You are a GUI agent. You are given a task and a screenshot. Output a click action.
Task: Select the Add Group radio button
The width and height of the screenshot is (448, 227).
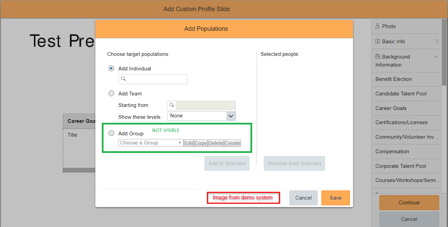pyautogui.click(x=111, y=133)
